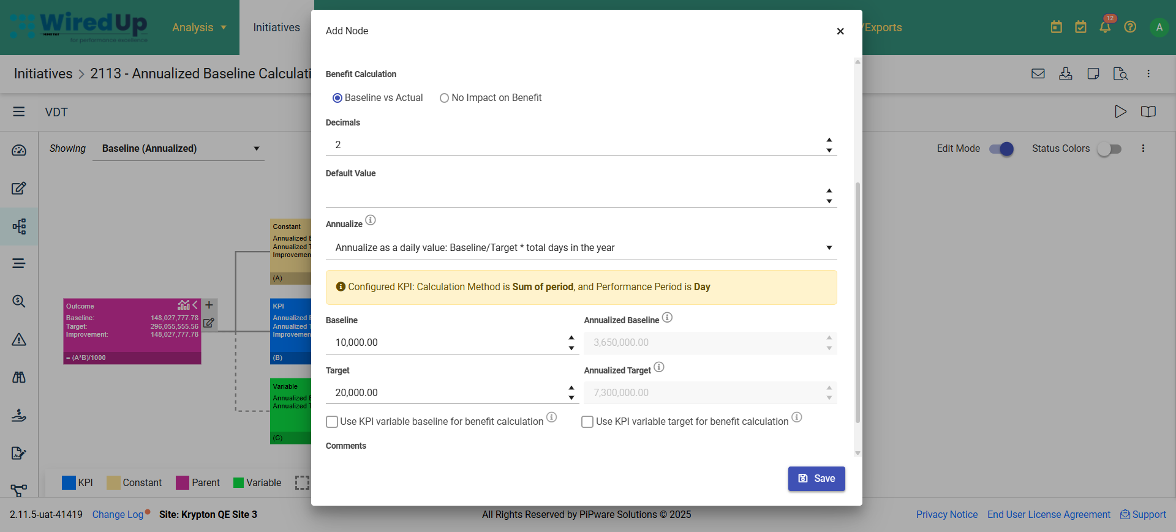Open the user avatar menu

pyautogui.click(x=1159, y=28)
